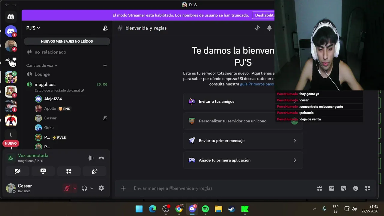This screenshot has height=216, width=384.
Task: Disable Streamer mode with Deshabilitar button
Action: click(264, 15)
